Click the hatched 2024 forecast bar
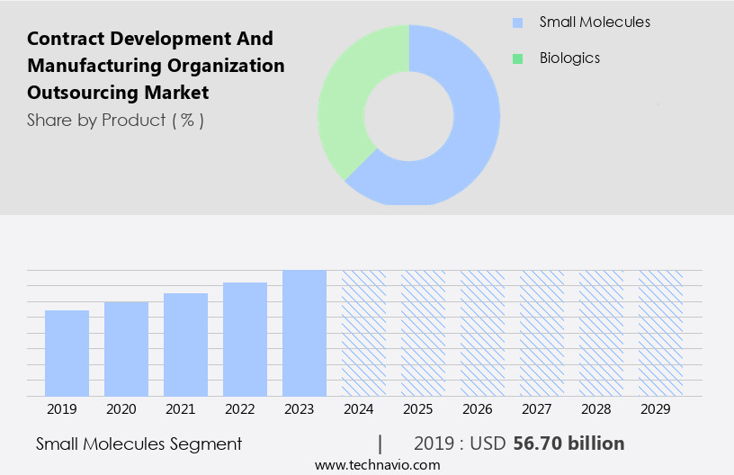Image resolution: width=734 pixels, height=475 pixels. coord(364,333)
